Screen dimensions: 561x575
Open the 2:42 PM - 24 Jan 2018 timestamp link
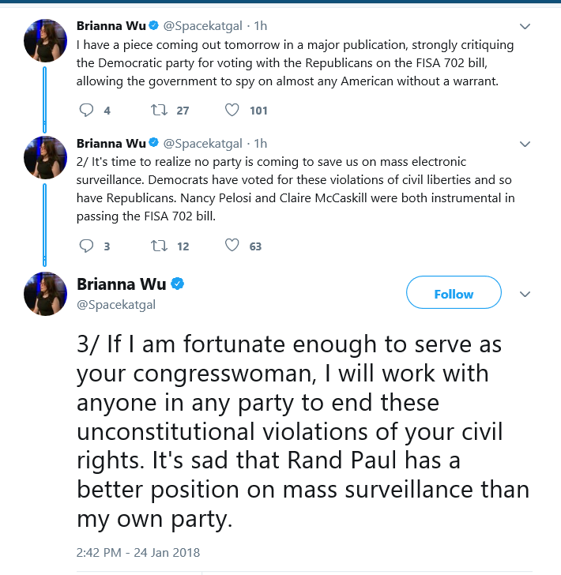pyautogui.click(x=138, y=552)
